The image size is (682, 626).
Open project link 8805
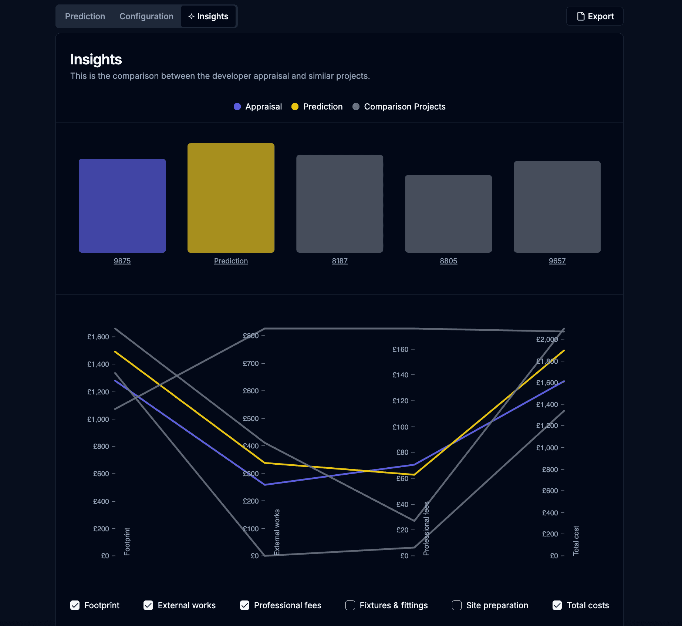coord(449,261)
